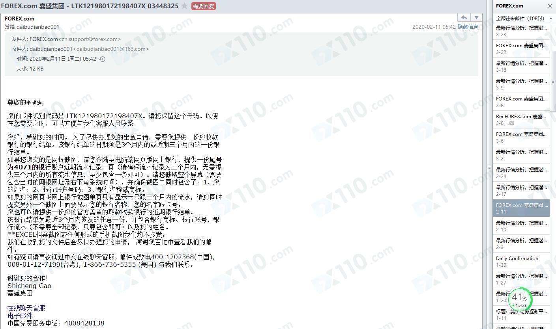Image resolution: width=556 pixels, height=329 pixels.
Task: Open the Re: FOREX.com mail dated 3-8
Action: coord(521,119)
